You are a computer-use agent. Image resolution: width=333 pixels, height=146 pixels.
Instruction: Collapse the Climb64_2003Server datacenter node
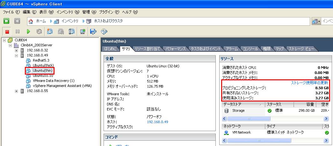(11, 45)
